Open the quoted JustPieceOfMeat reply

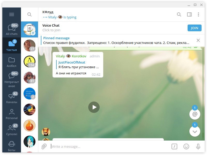(78, 65)
